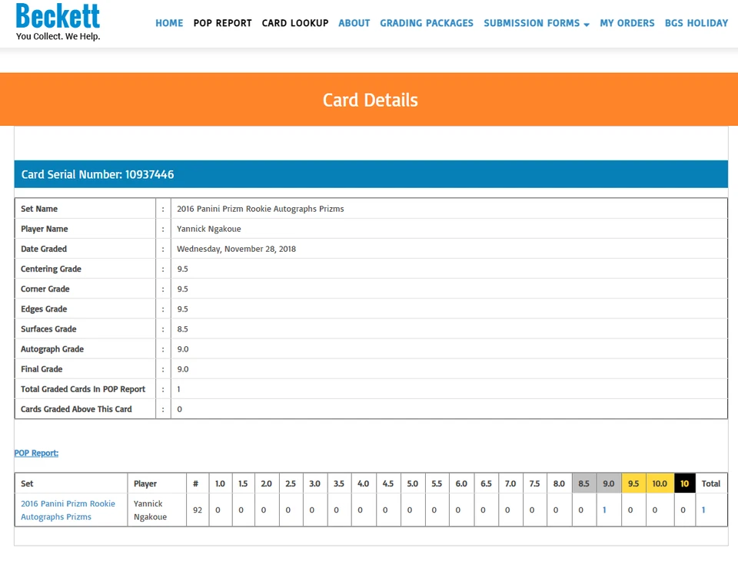This screenshot has width=738, height=561.
Task: Click the Corner Grade label
Action: (x=45, y=289)
